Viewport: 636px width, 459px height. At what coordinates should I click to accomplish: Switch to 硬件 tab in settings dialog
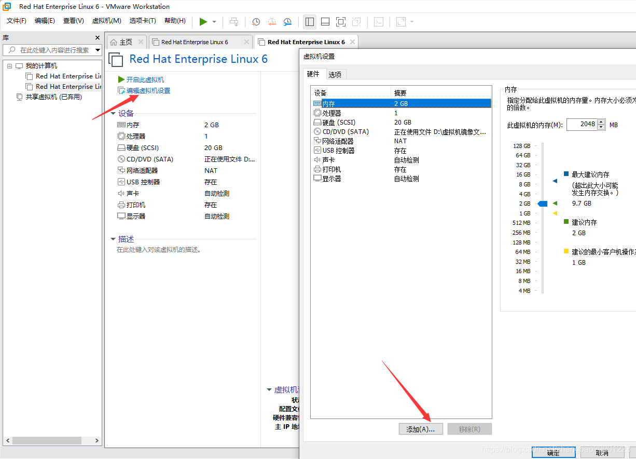pos(313,74)
